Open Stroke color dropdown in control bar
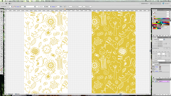Image resolution: width=171 pixels, height=96 pixels. coord(15,6)
